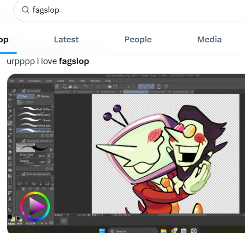Close the last canvas tab with X
Screen dimensions: 245x233
(x=192, y=92)
